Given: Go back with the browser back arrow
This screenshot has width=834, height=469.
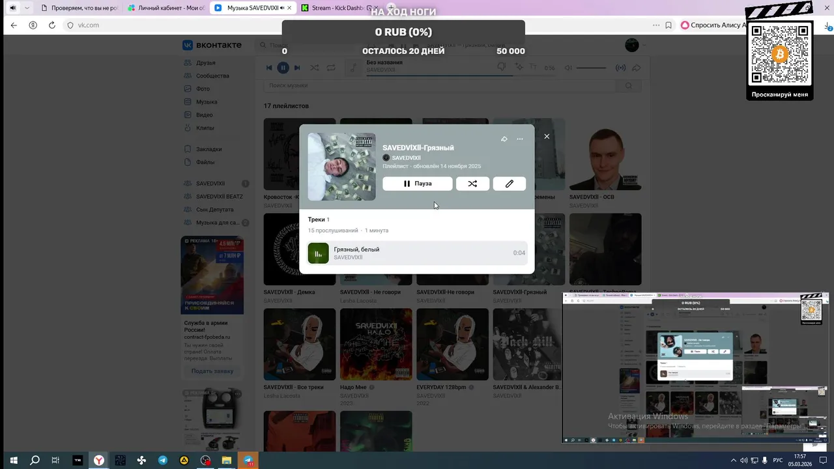Looking at the screenshot, I should [14, 25].
